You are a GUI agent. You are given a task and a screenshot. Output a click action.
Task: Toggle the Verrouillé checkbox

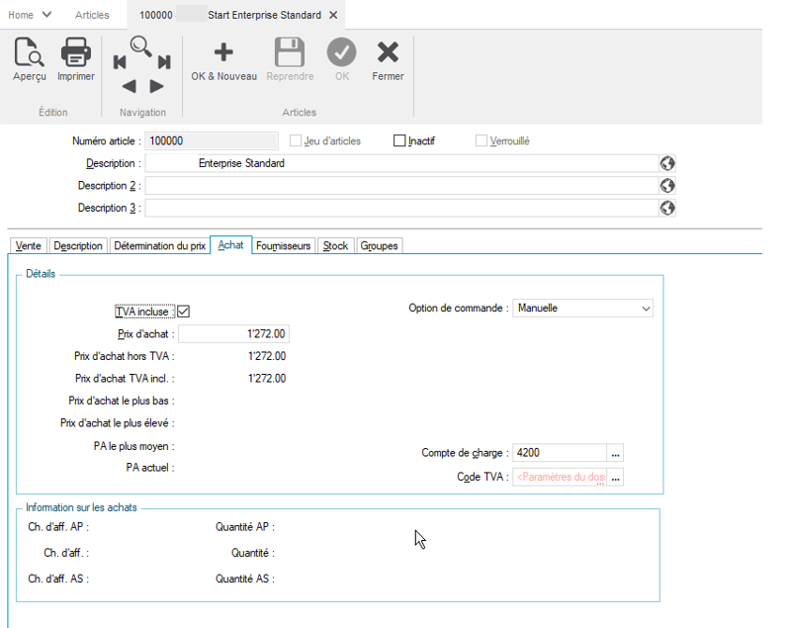pos(482,140)
